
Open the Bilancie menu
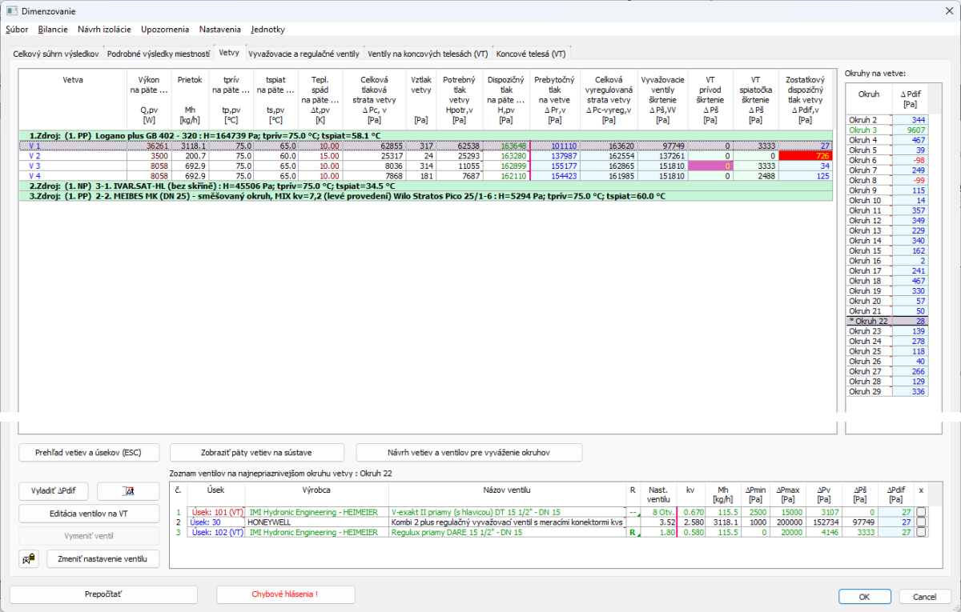pyautogui.click(x=53, y=30)
